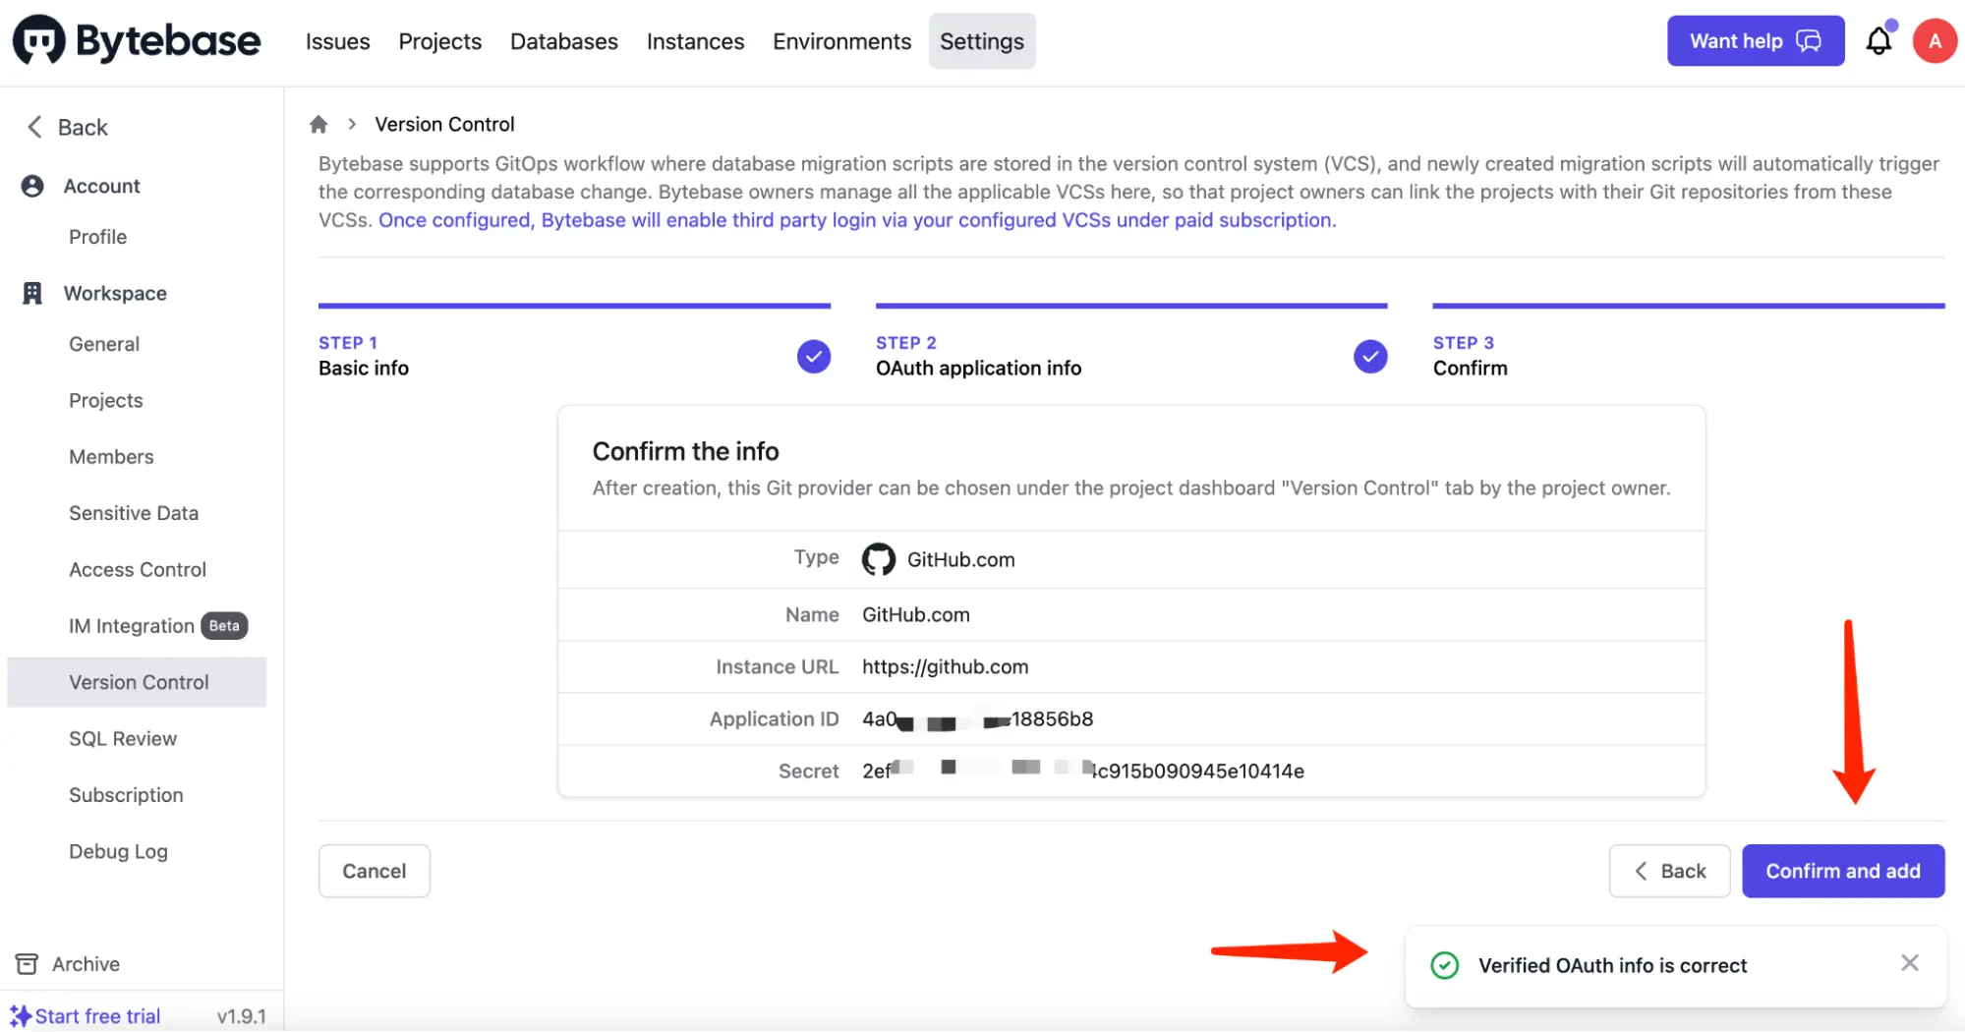Image resolution: width=1965 pixels, height=1032 pixels.
Task: Click the home breadcrumb icon
Action: click(318, 124)
